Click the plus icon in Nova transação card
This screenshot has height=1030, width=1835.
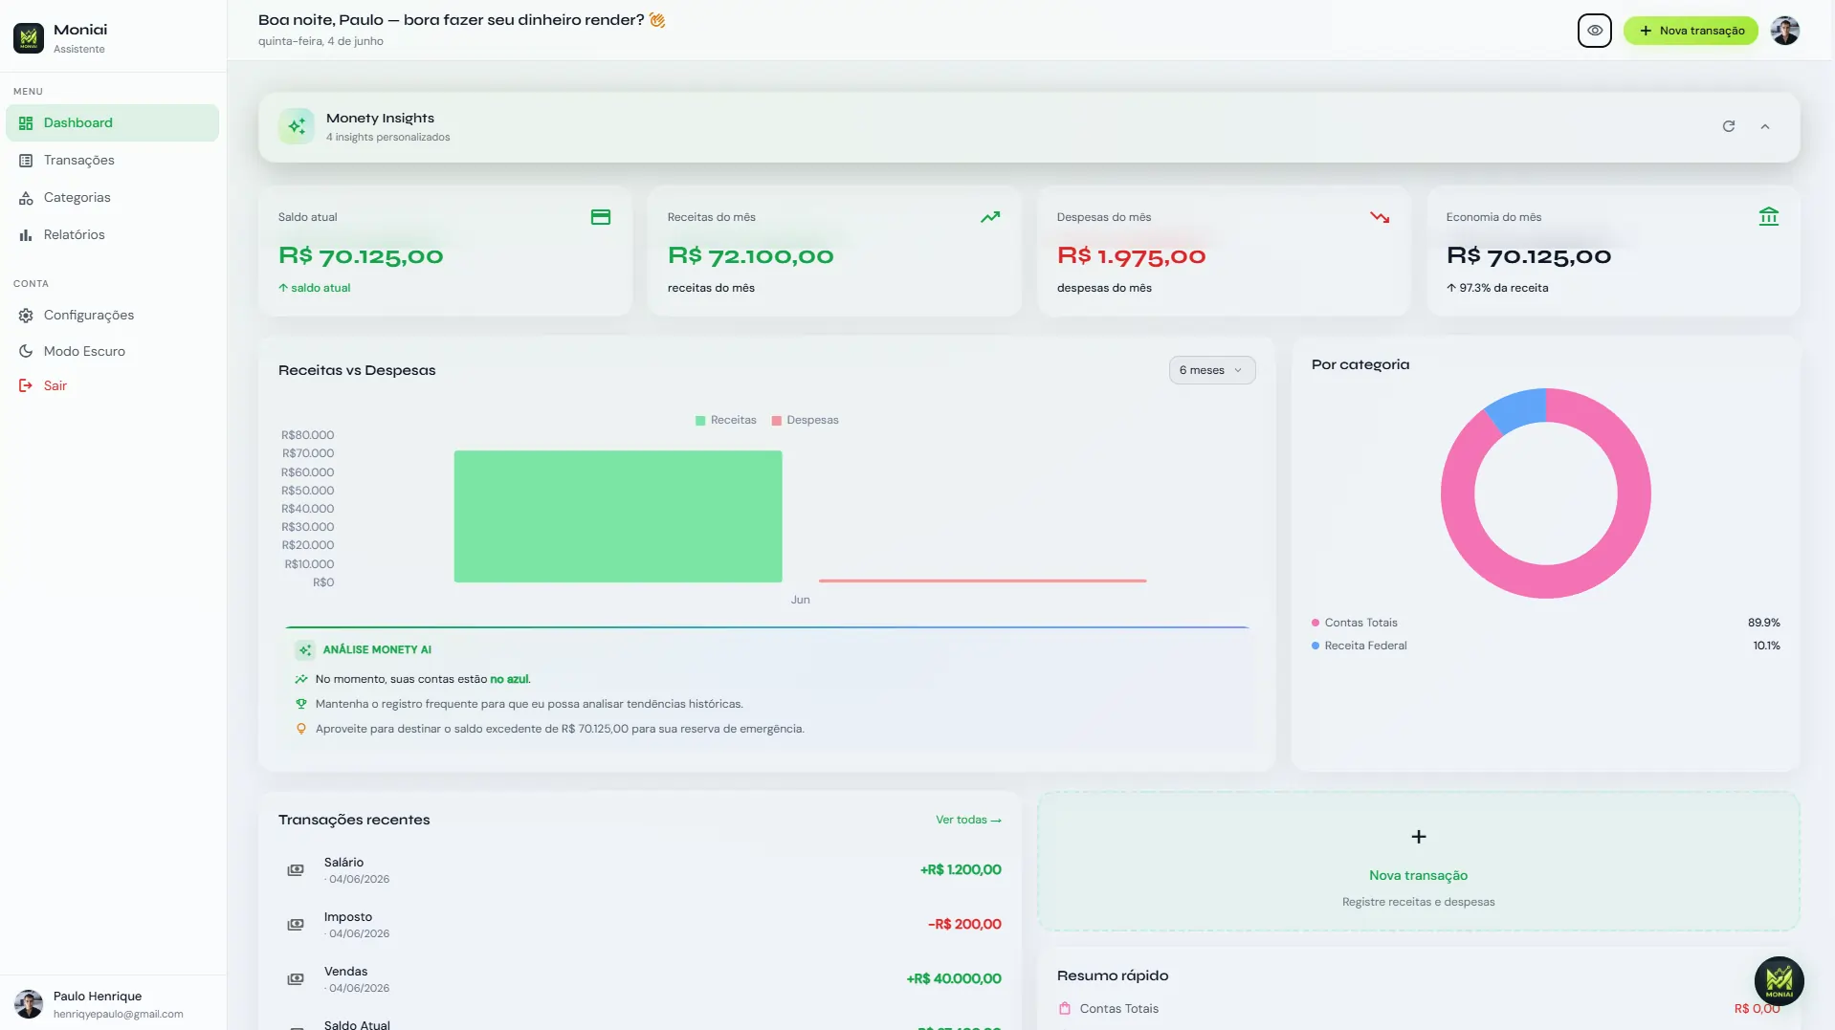click(x=1419, y=837)
